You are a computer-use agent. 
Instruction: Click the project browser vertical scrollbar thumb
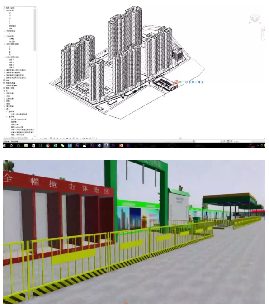tap(35, 30)
